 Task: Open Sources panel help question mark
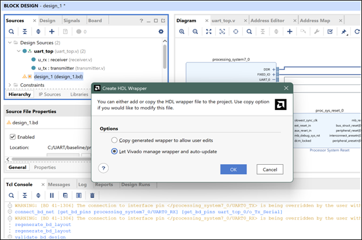[x=141, y=21]
